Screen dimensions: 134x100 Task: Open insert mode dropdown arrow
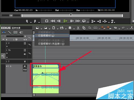(41, 29)
